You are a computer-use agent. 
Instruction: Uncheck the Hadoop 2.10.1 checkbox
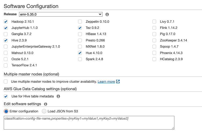click(x=6, y=22)
